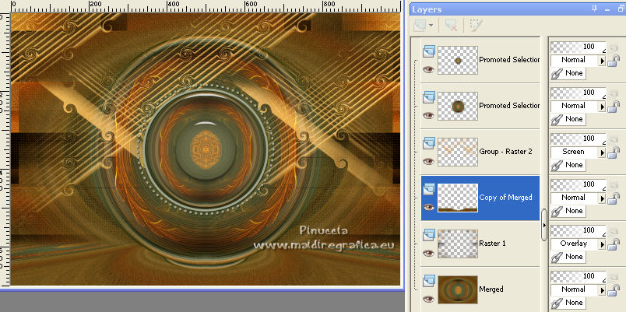Click thumbnail of Raster 1 layer
626x312 pixels.
458,244
